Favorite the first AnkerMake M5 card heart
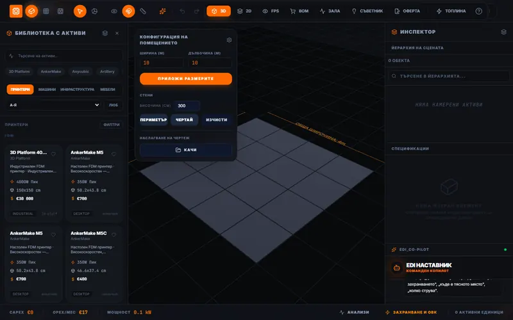Image resolution: width=513 pixels, height=320 pixels. 114,154
